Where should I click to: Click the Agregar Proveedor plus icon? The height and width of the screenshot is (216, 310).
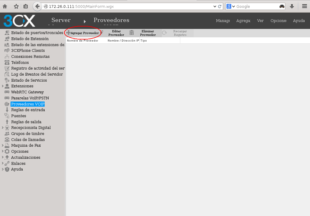69,32
